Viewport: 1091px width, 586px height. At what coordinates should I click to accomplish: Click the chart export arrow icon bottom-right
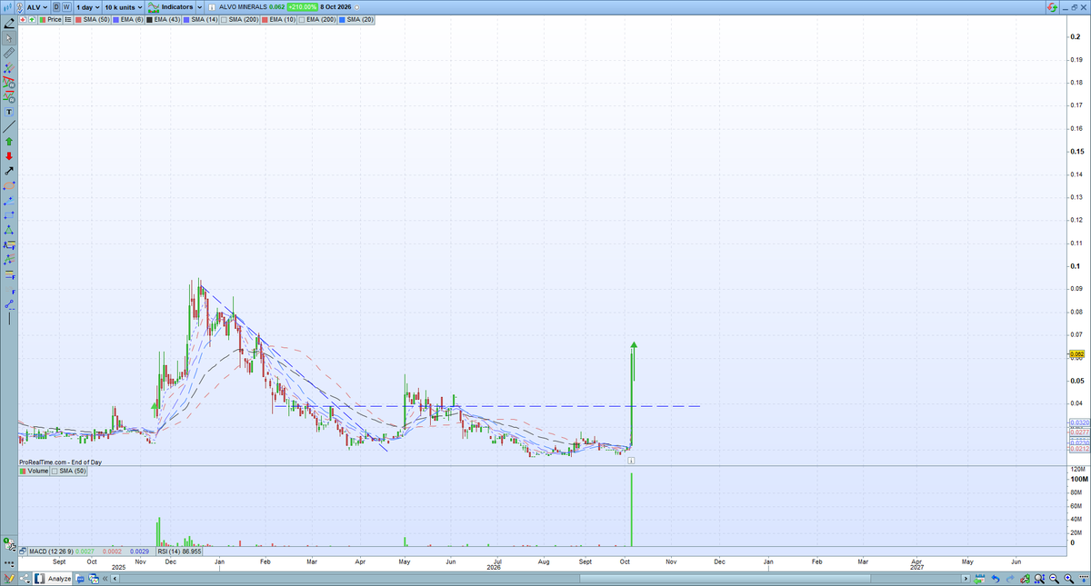tap(1084, 579)
